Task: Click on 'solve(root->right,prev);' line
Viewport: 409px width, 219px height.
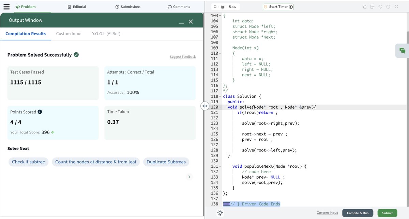Action: click(x=271, y=123)
